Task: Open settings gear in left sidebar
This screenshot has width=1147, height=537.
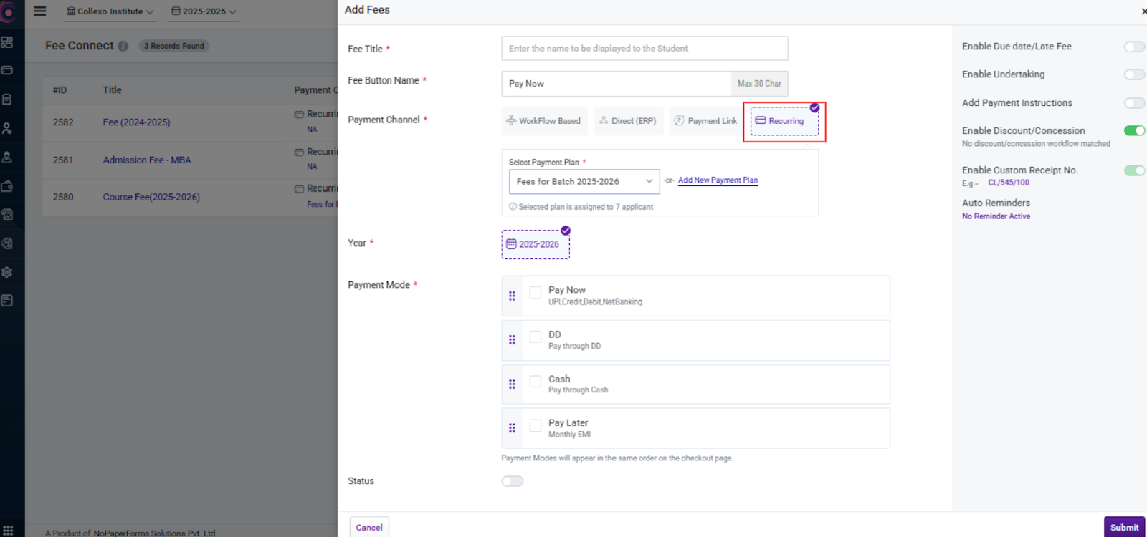Action: tap(7, 272)
